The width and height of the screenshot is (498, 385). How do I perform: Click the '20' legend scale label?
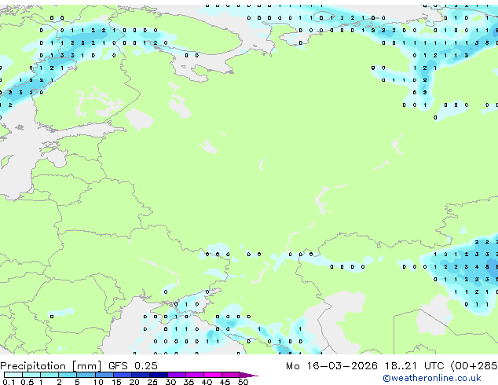[x=134, y=382]
